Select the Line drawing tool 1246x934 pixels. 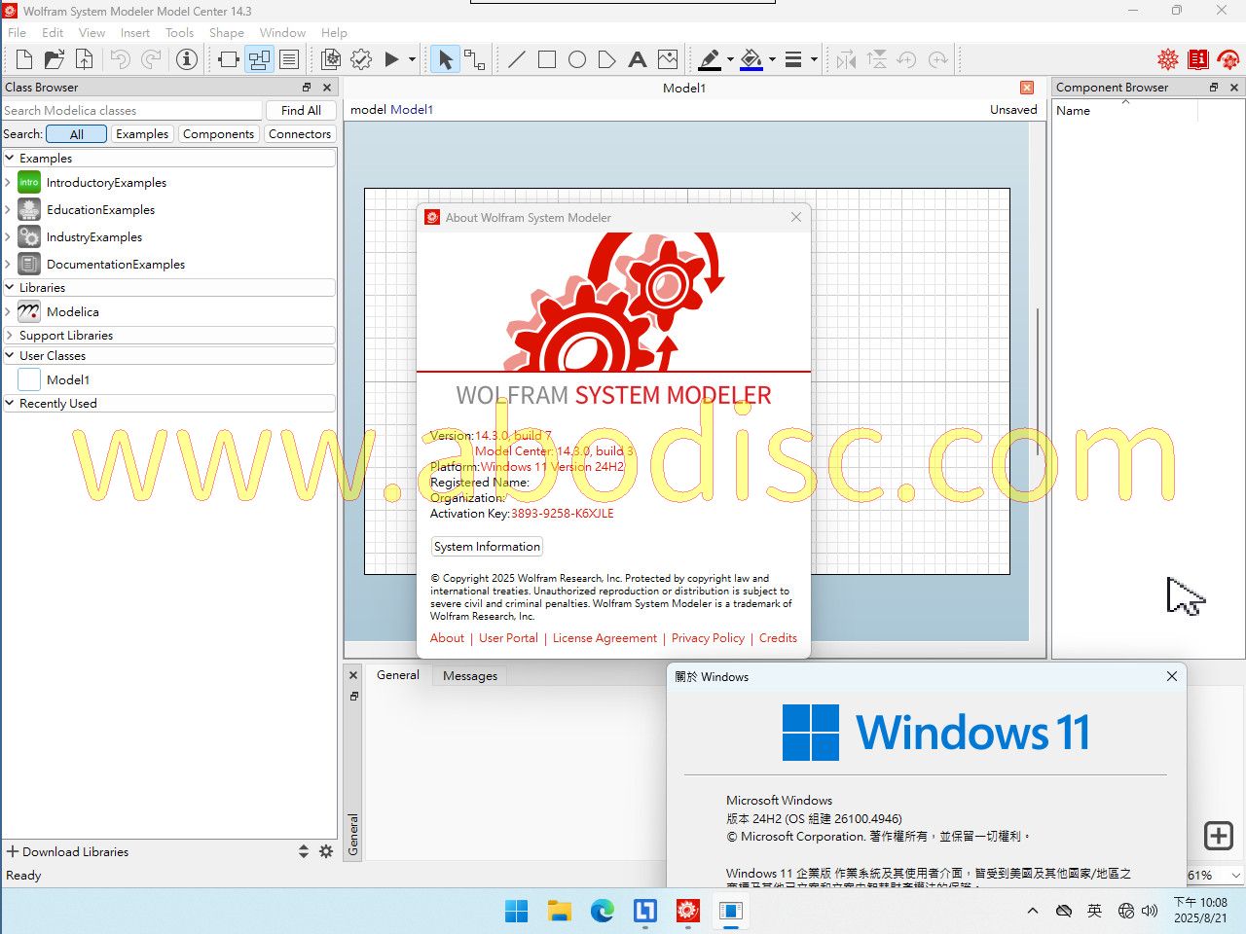pyautogui.click(x=517, y=59)
